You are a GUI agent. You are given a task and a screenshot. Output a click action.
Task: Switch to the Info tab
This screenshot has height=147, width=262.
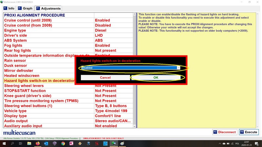point(9,8)
